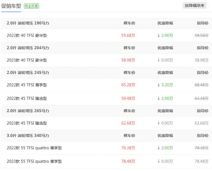This screenshot has width=212, height=171.
Task: Click the 55.68万 bare car price
Action: click(x=128, y=35)
